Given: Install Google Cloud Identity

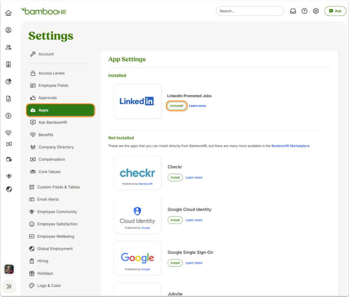Looking at the screenshot, I should click(x=175, y=220).
